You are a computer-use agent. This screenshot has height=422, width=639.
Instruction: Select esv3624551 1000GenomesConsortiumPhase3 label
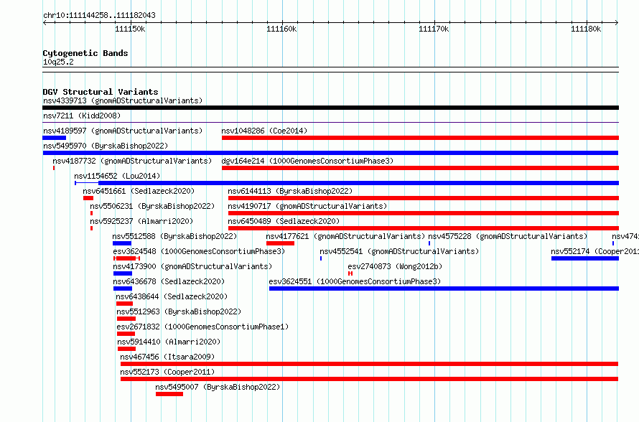(355, 281)
